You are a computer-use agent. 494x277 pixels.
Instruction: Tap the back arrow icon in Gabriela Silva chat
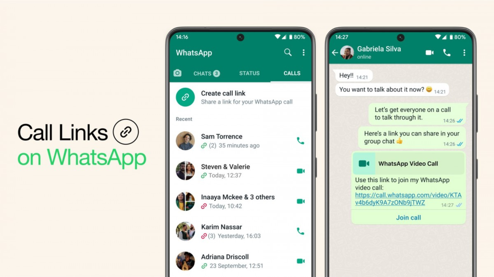tap(335, 52)
